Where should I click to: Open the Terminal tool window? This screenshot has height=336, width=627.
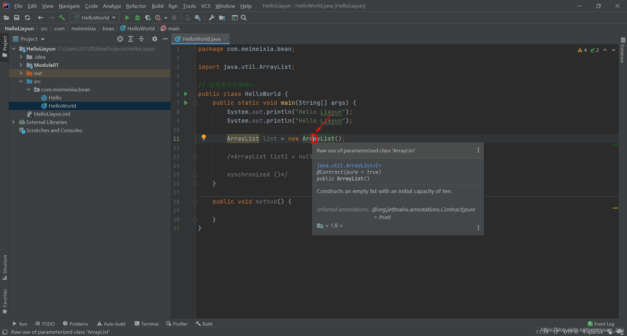[146, 324]
